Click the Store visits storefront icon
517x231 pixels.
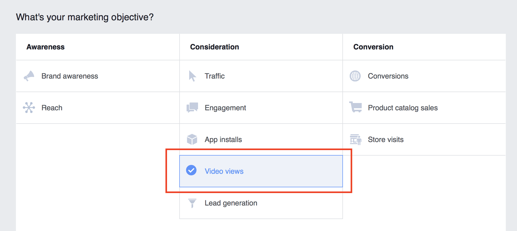point(355,139)
